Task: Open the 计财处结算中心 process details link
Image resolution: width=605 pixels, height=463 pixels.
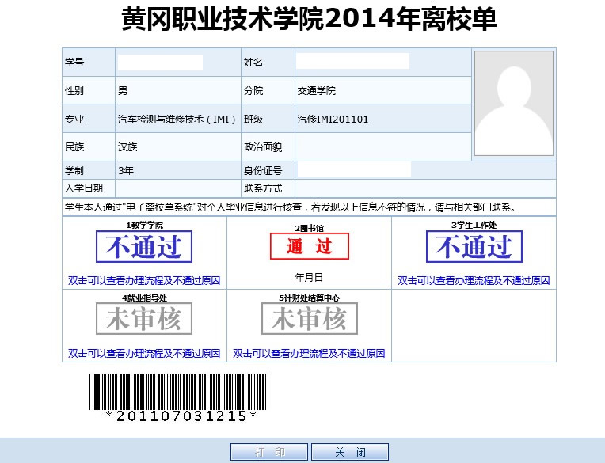Action: click(x=309, y=354)
